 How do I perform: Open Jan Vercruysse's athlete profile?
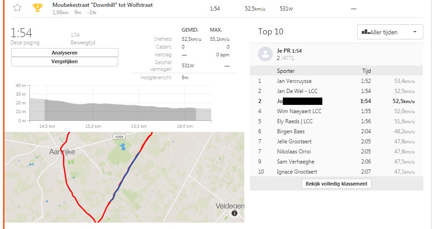[294, 81]
